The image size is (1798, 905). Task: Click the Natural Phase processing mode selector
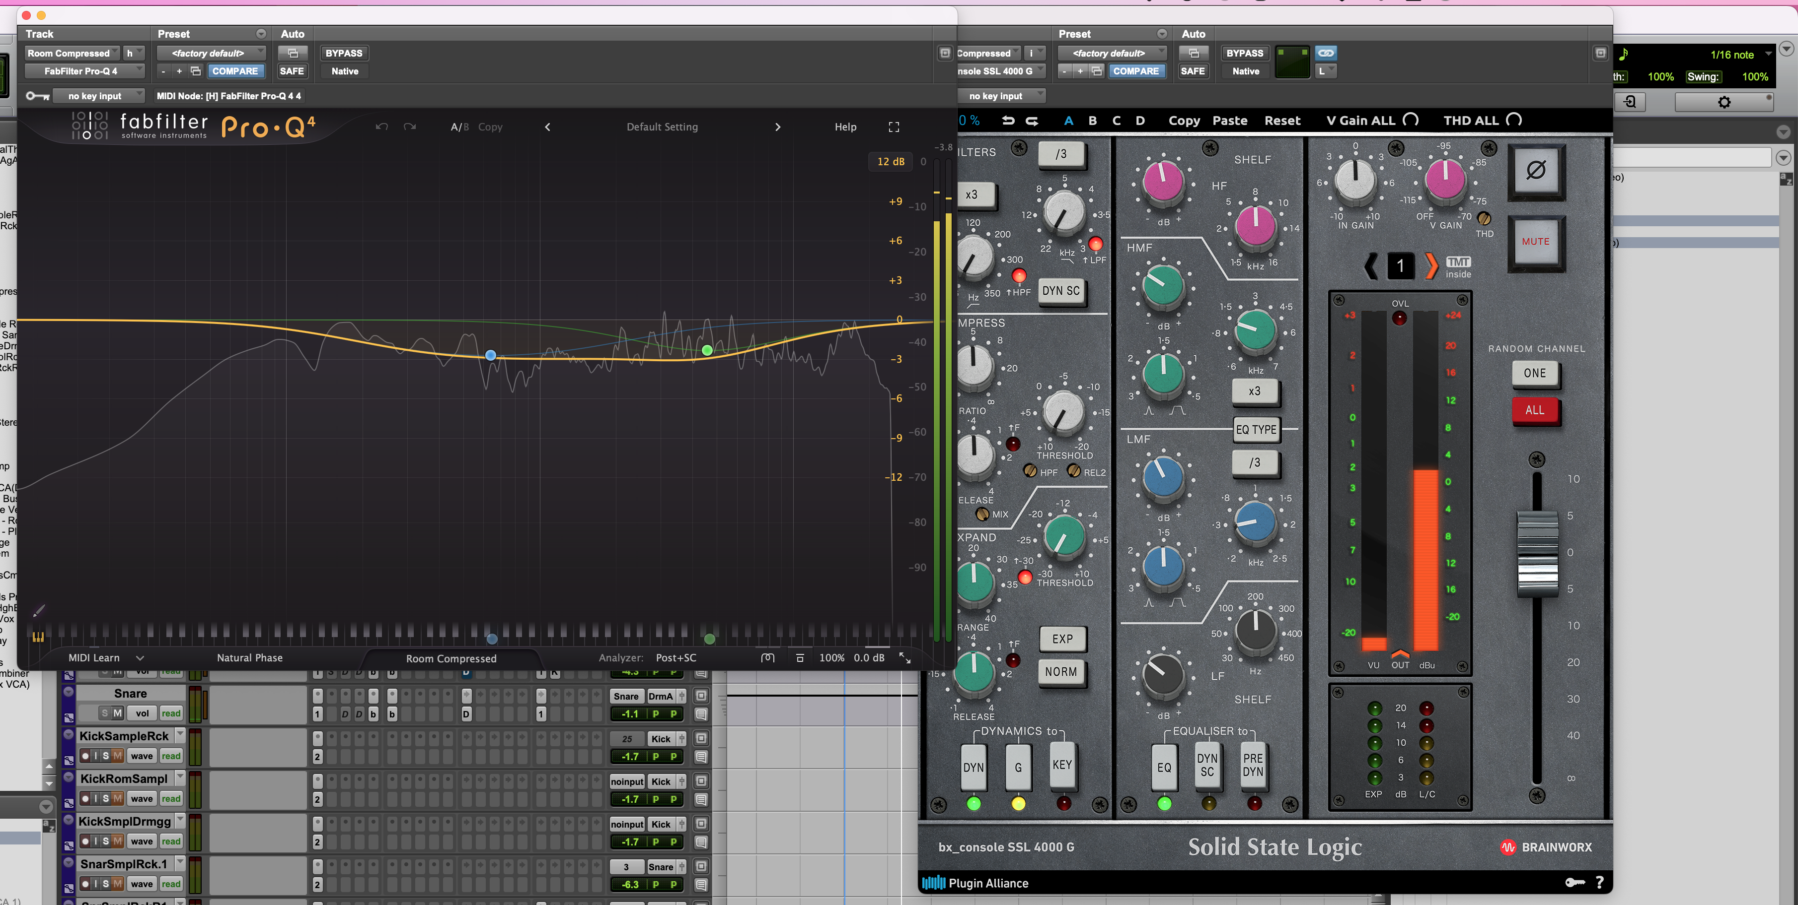click(249, 657)
